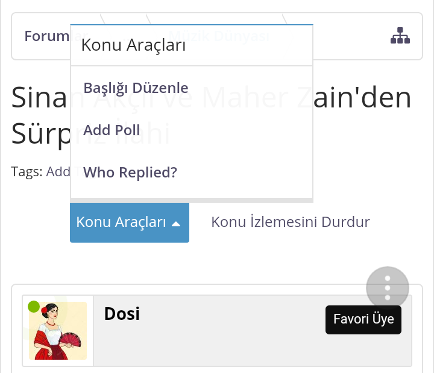The width and height of the screenshot is (434, 373).
Task: Open the forum sitemap hierarchy icon
Action: 400,36
